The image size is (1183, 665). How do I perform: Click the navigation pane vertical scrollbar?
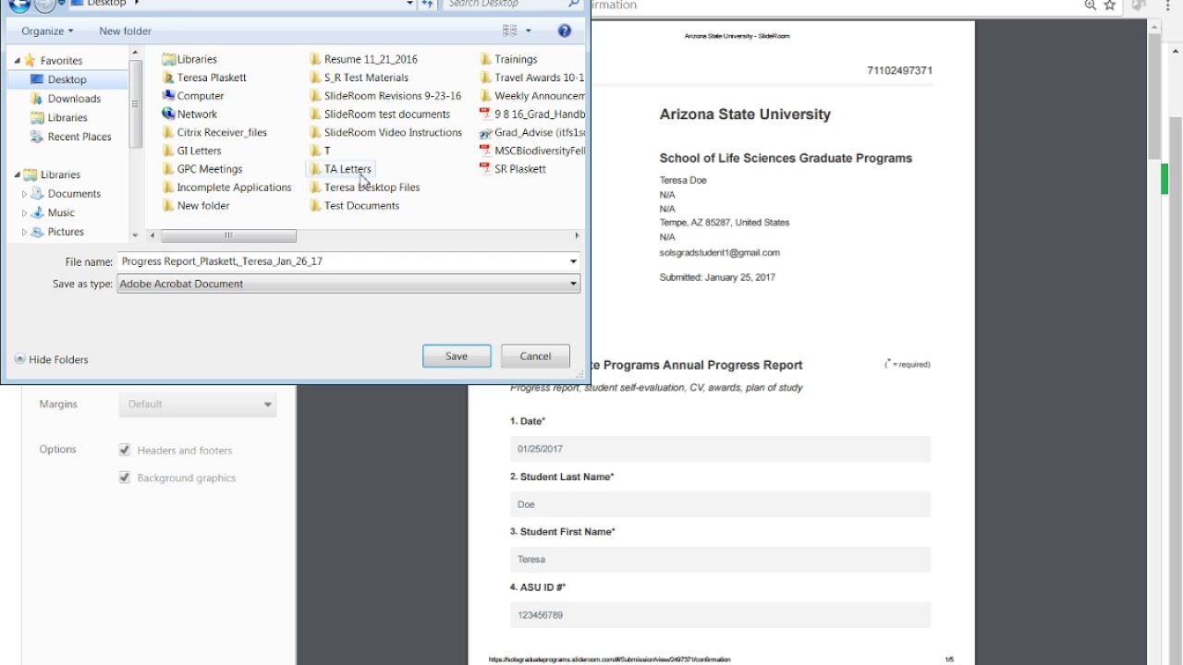pyautogui.click(x=136, y=103)
